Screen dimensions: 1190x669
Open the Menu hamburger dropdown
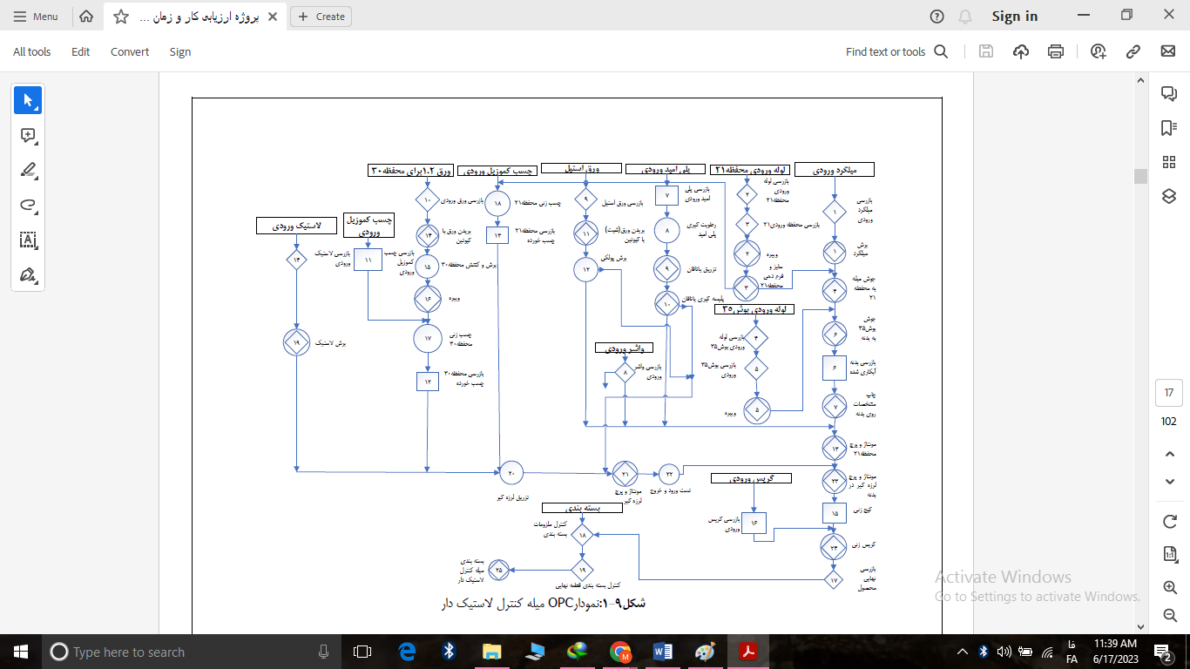[x=37, y=17]
